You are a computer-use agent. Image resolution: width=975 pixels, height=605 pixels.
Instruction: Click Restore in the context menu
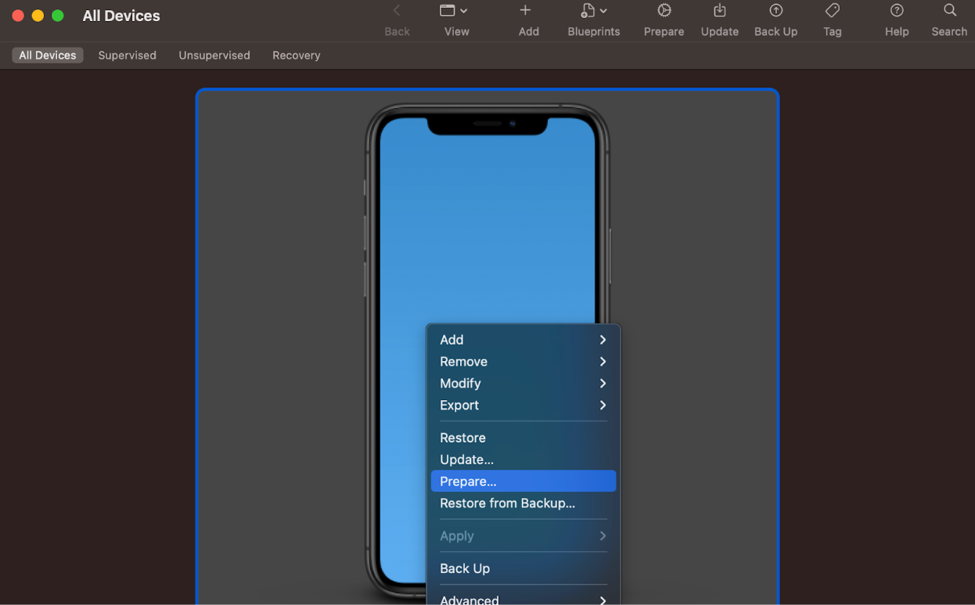[x=523, y=438]
